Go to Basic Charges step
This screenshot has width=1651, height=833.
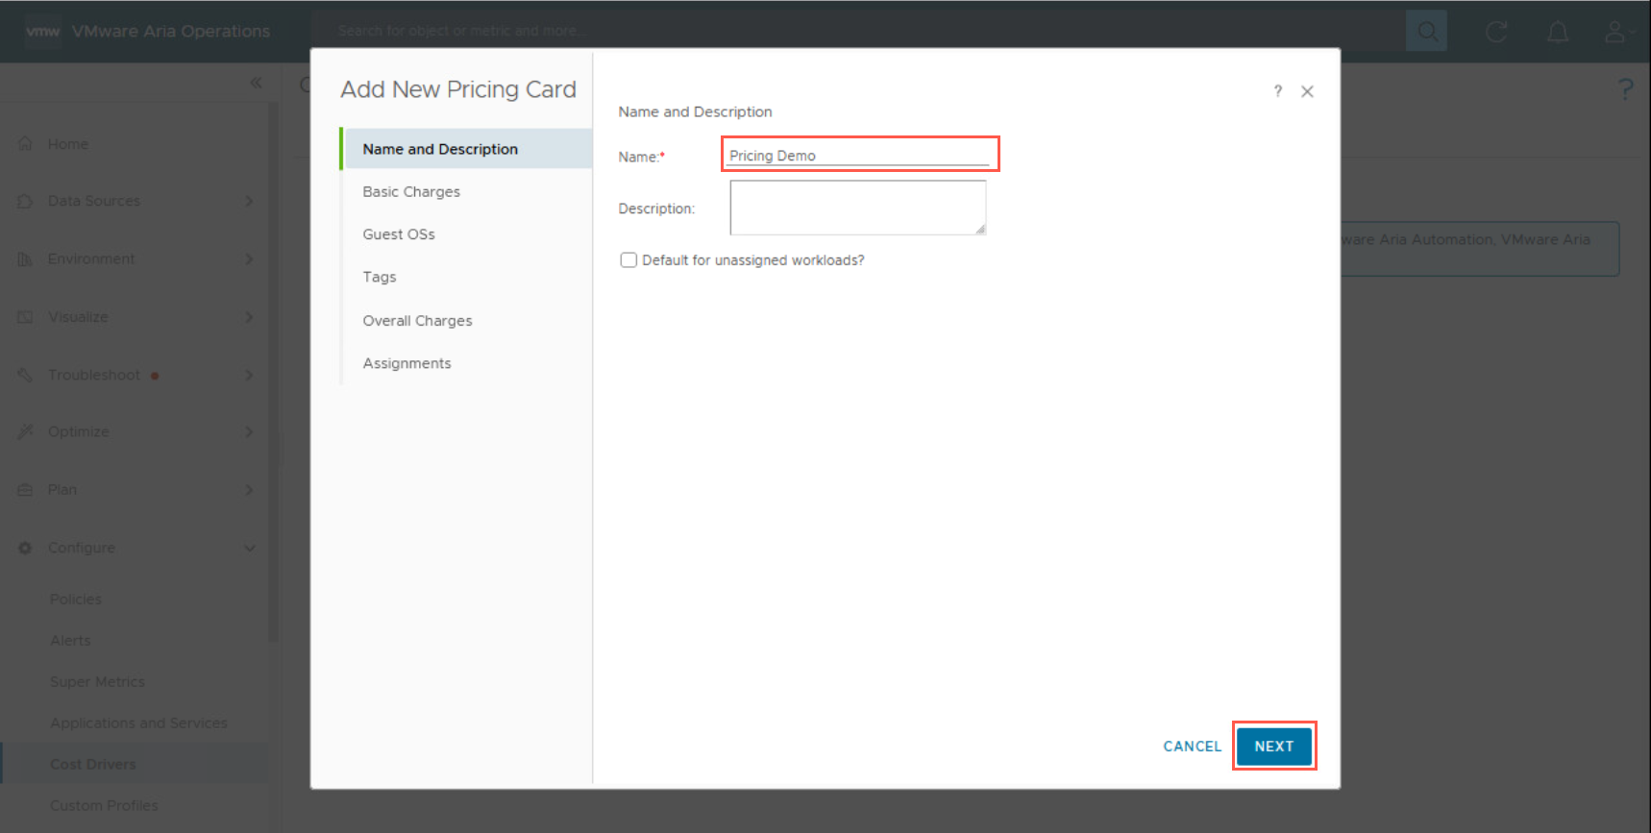(x=411, y=192)
